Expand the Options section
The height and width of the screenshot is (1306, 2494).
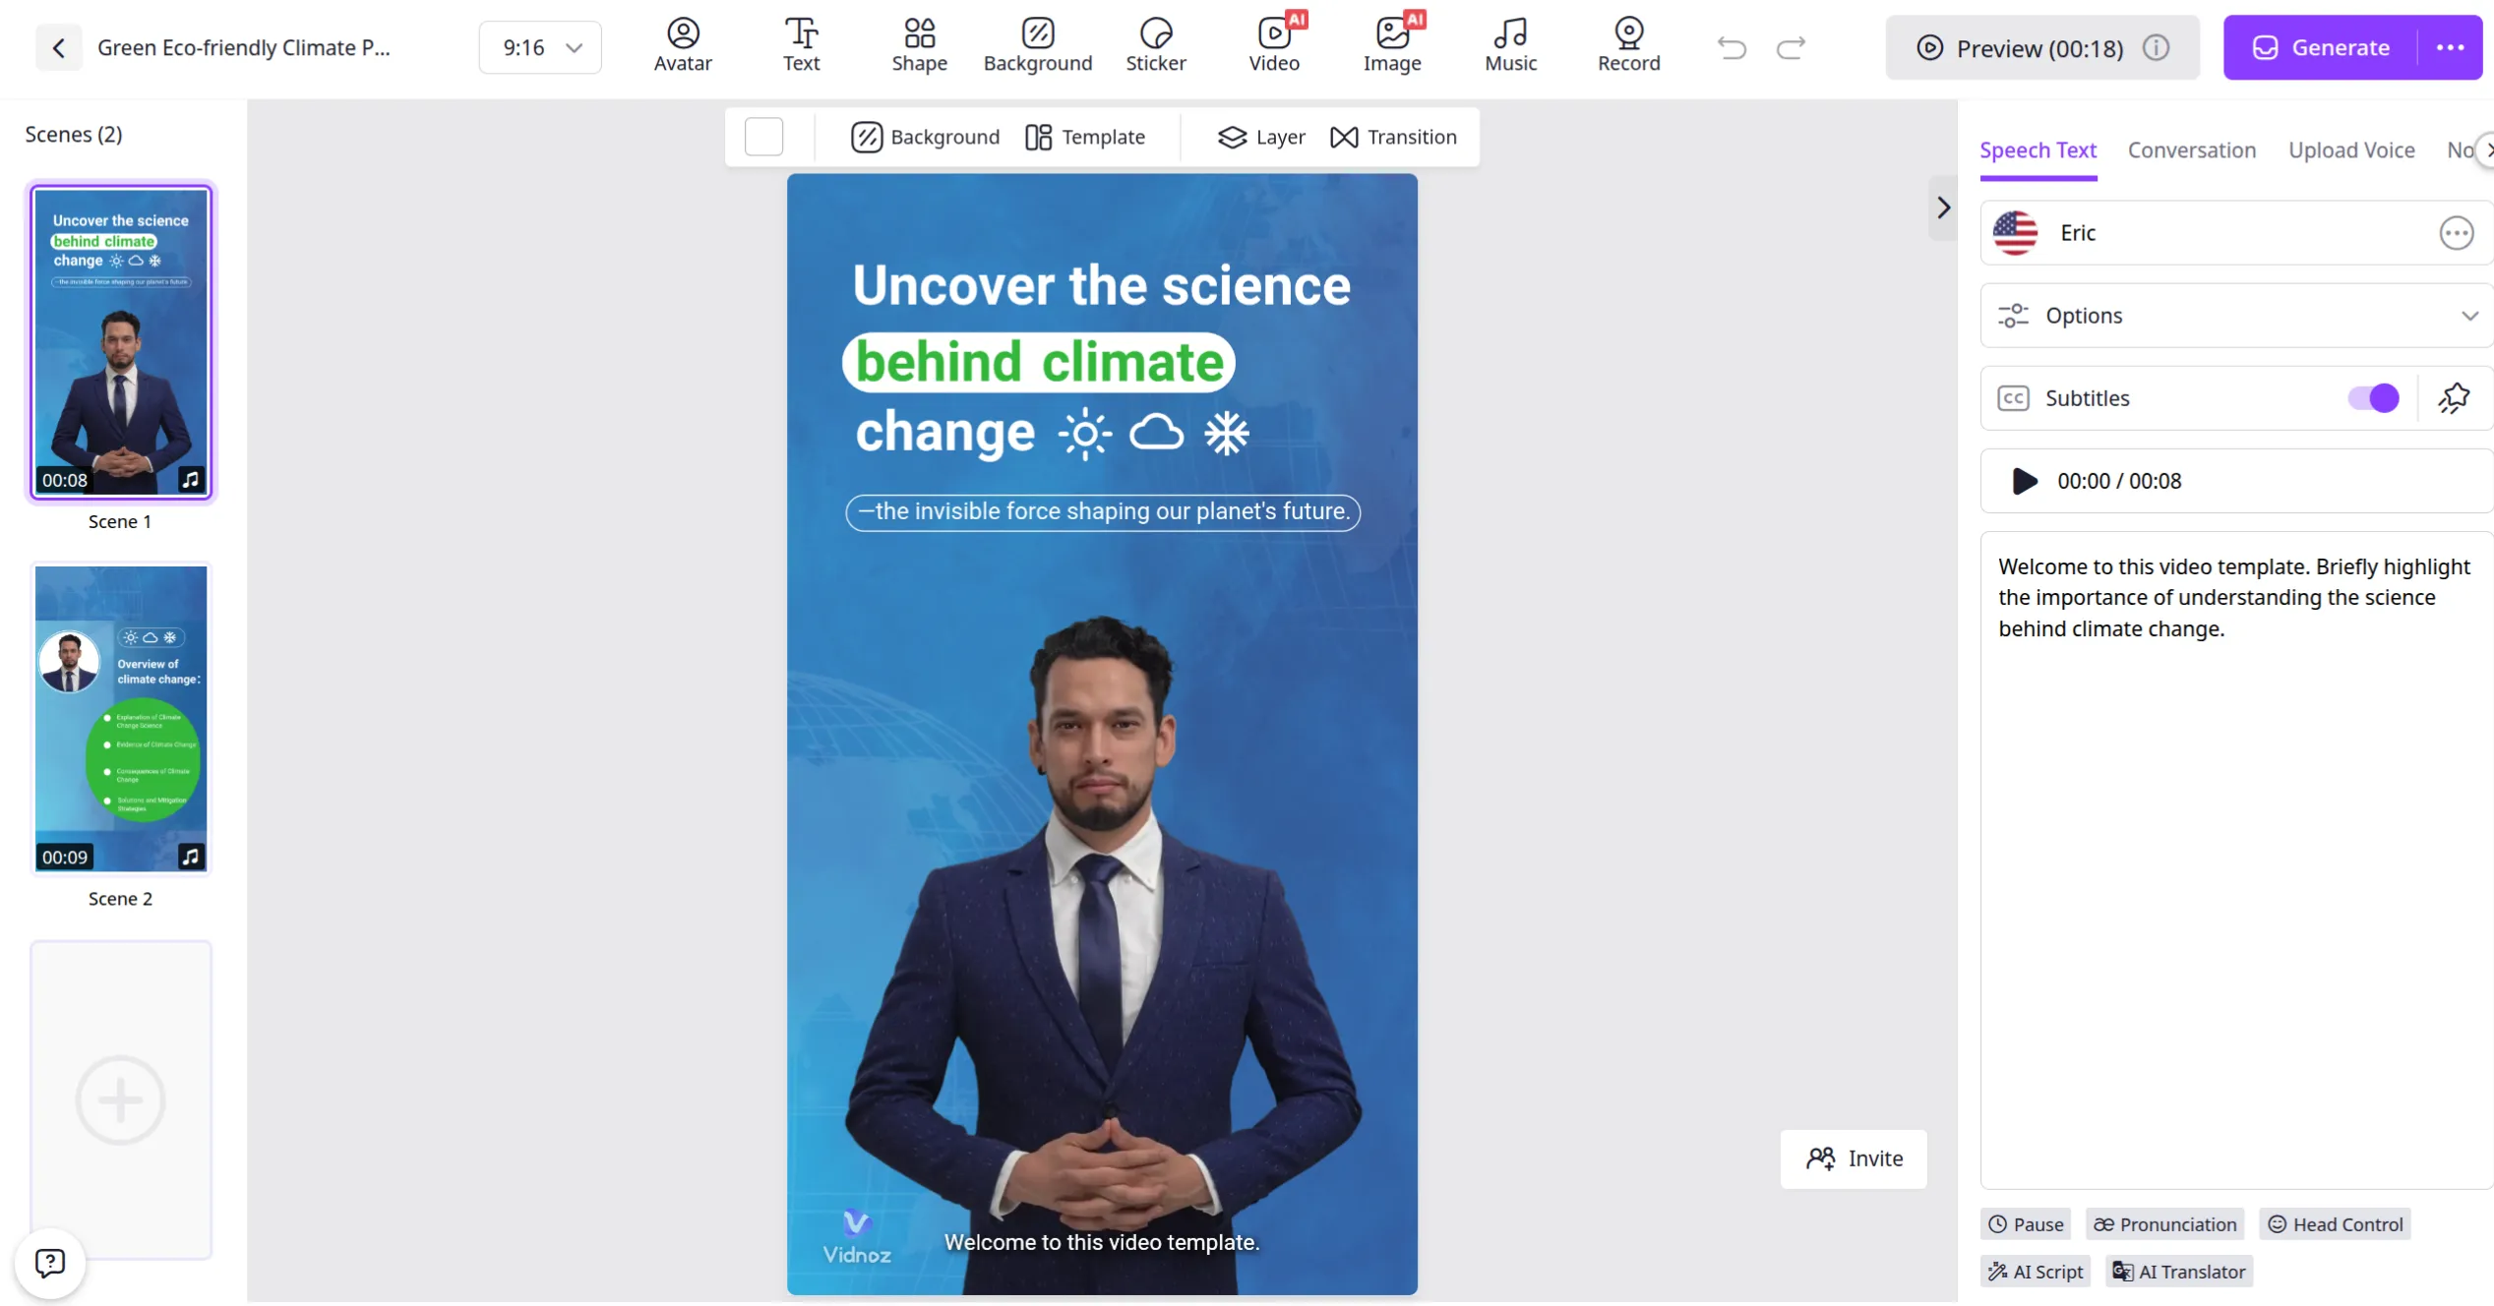point(2470,316)
